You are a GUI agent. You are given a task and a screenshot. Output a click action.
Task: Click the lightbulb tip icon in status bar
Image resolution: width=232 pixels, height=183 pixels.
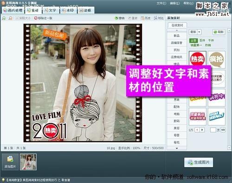(3, 180)
